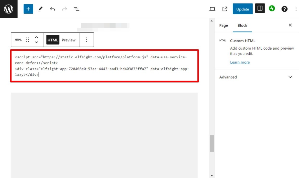Switch to the Page tab
Screen dimensions: 299x178
coord(223,25)
